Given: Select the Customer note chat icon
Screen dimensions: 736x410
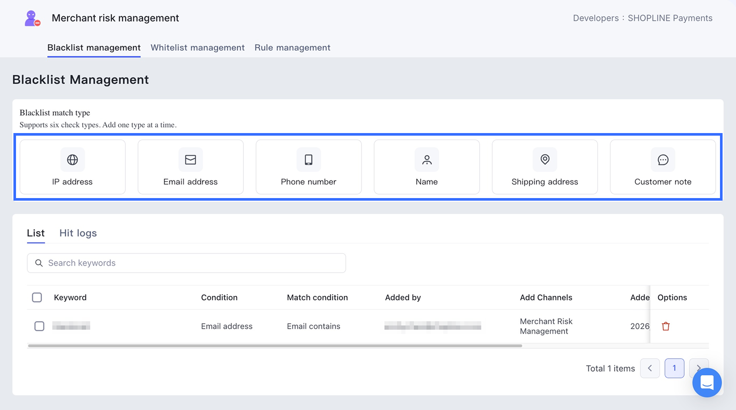Looking at the screenshot, I should (x=663, y=159).
